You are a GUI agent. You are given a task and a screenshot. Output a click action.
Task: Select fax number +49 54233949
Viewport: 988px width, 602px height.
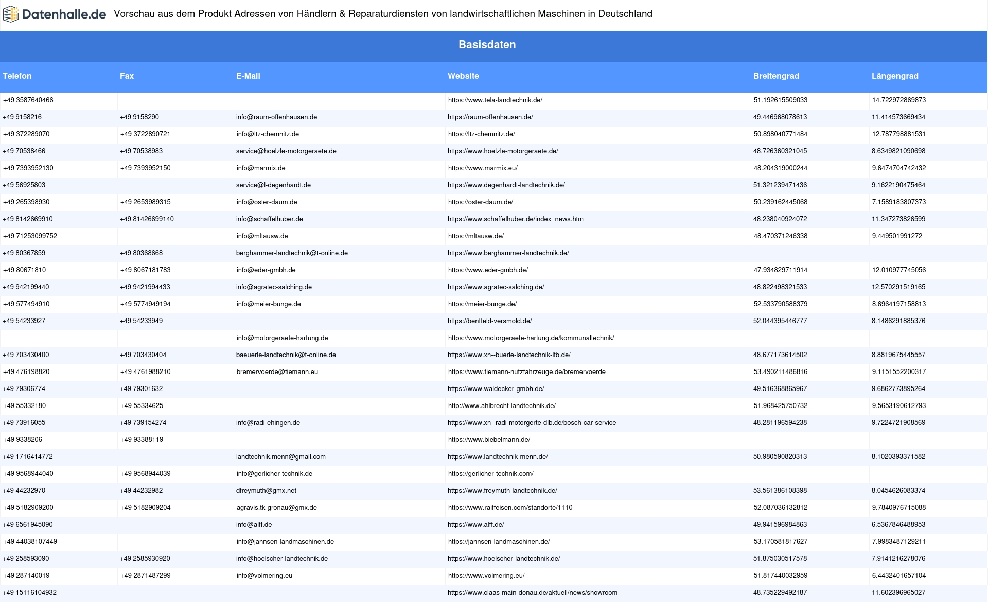[141, 321]
